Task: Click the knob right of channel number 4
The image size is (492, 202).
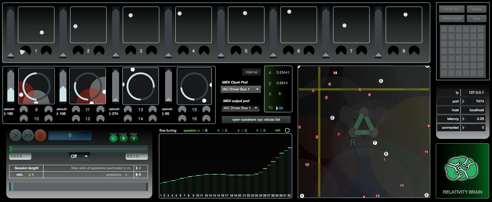Action: coord(204,51)
